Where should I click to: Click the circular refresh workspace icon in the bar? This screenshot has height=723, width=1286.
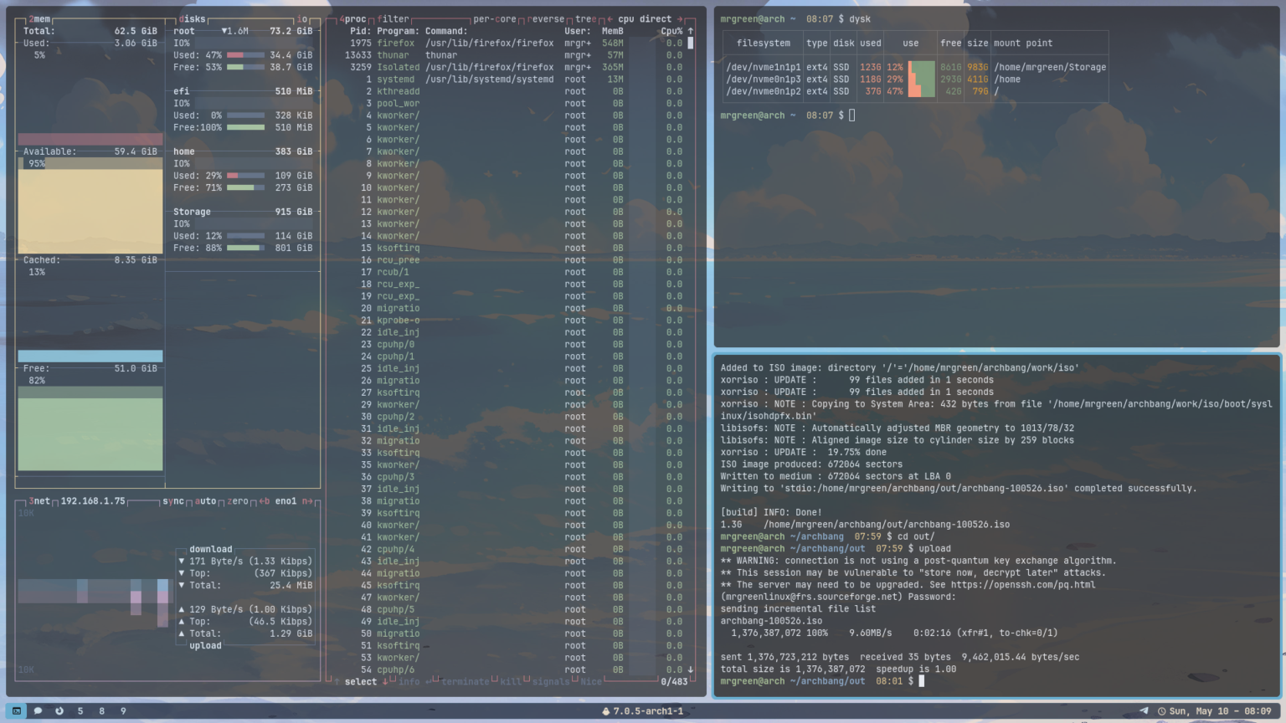(x=59, y=711)
